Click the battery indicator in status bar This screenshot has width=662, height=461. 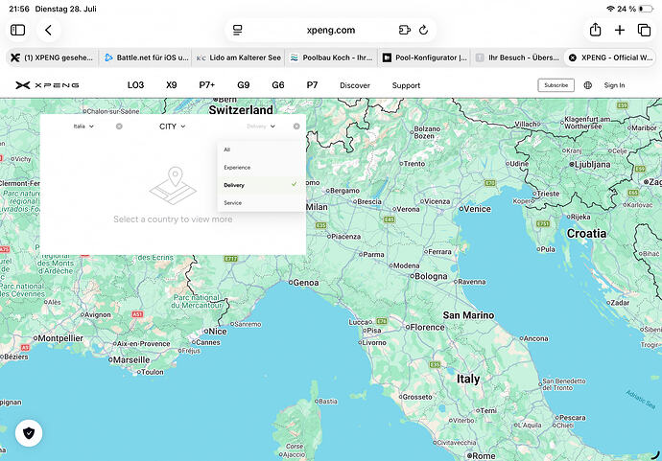[646, 9]
